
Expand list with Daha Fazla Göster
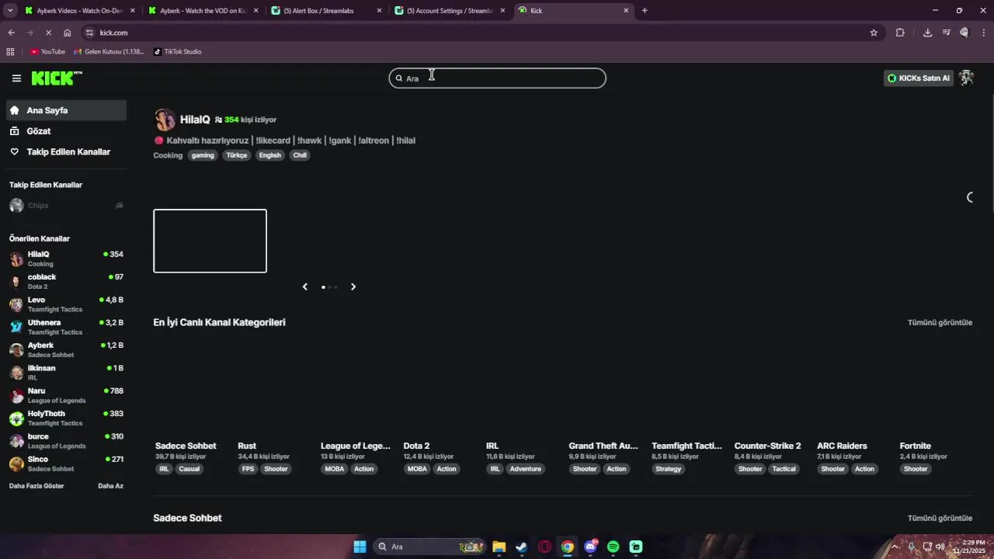pos(36,486)
